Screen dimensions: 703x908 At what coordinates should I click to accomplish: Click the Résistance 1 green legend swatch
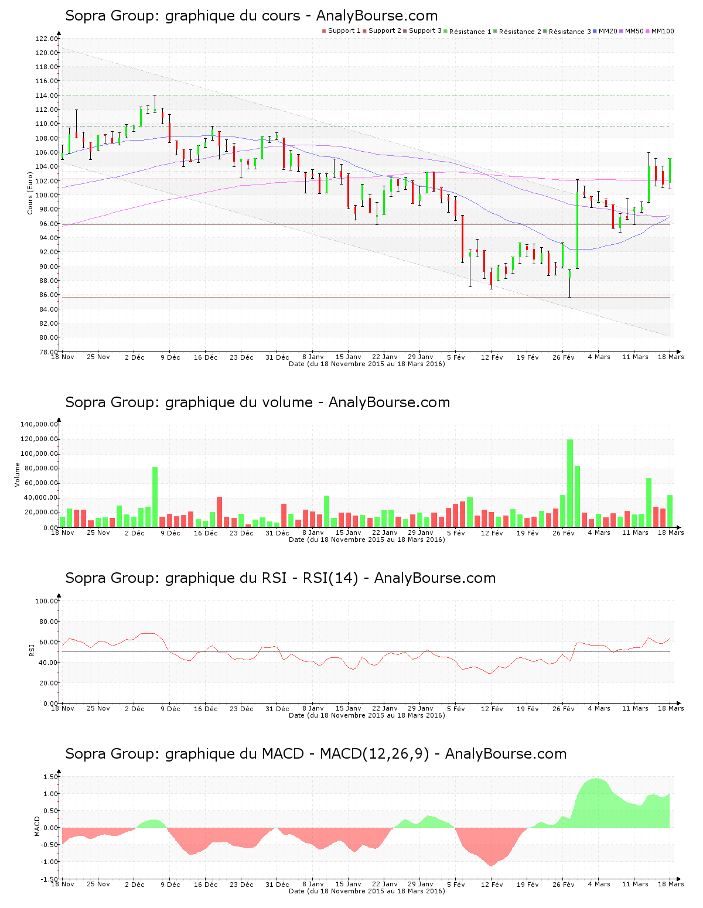[x=445, y=31]
